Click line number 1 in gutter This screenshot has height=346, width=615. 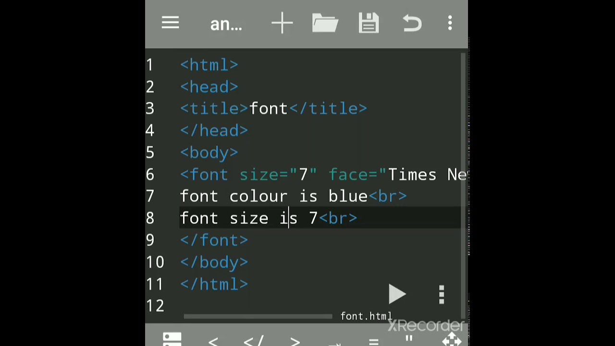pos(150,65)
